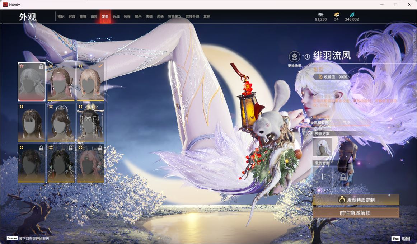The height and width of the screenshot is (244, 417).
Task: Select the 气泡 sub-tab
Action: point(347,122)
